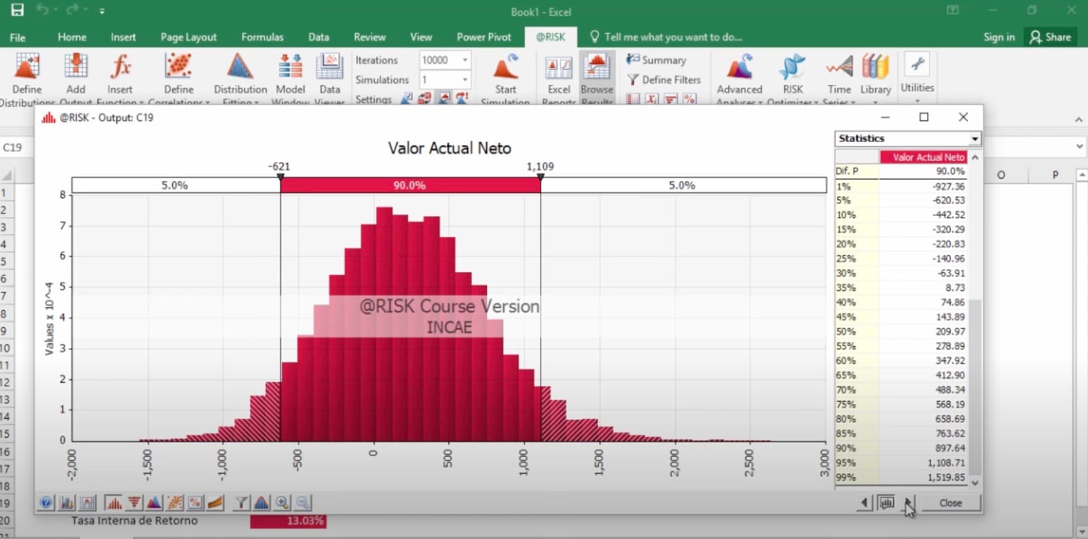Select the histogram graph type icon
This screenshot has width=1088, height=539.
pyautogui.click(x=113, y=502)
